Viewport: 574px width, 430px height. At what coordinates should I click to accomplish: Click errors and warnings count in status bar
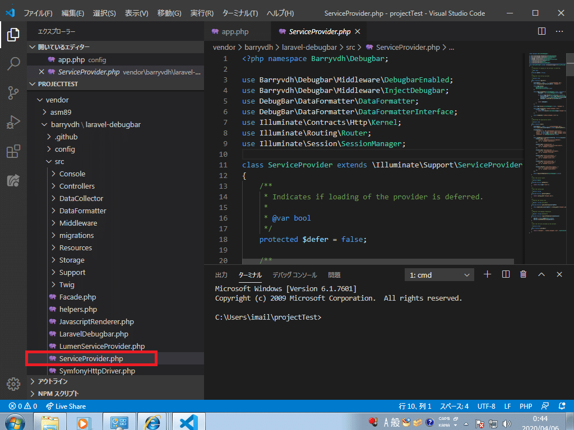point(23,406)
